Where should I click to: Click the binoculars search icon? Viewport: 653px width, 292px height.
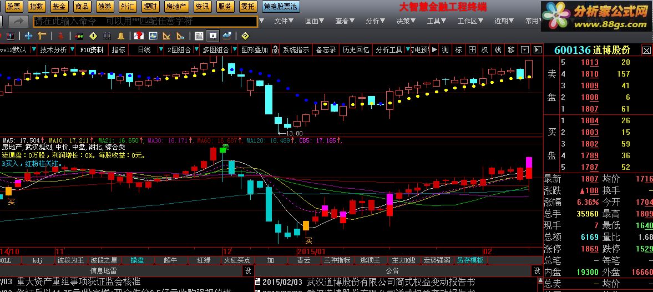[107, 36]
